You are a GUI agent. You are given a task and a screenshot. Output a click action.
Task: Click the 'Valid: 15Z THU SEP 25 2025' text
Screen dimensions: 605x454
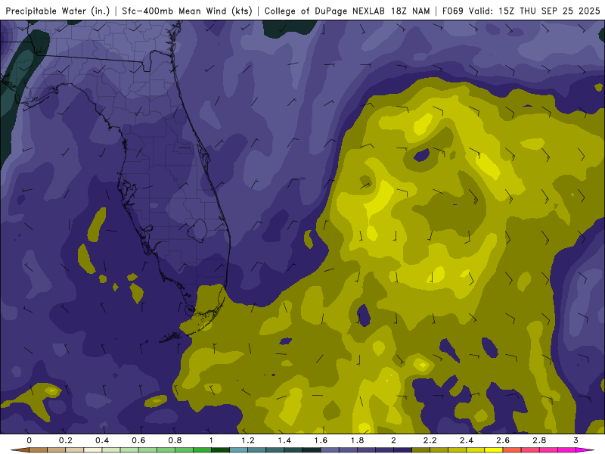535,11
